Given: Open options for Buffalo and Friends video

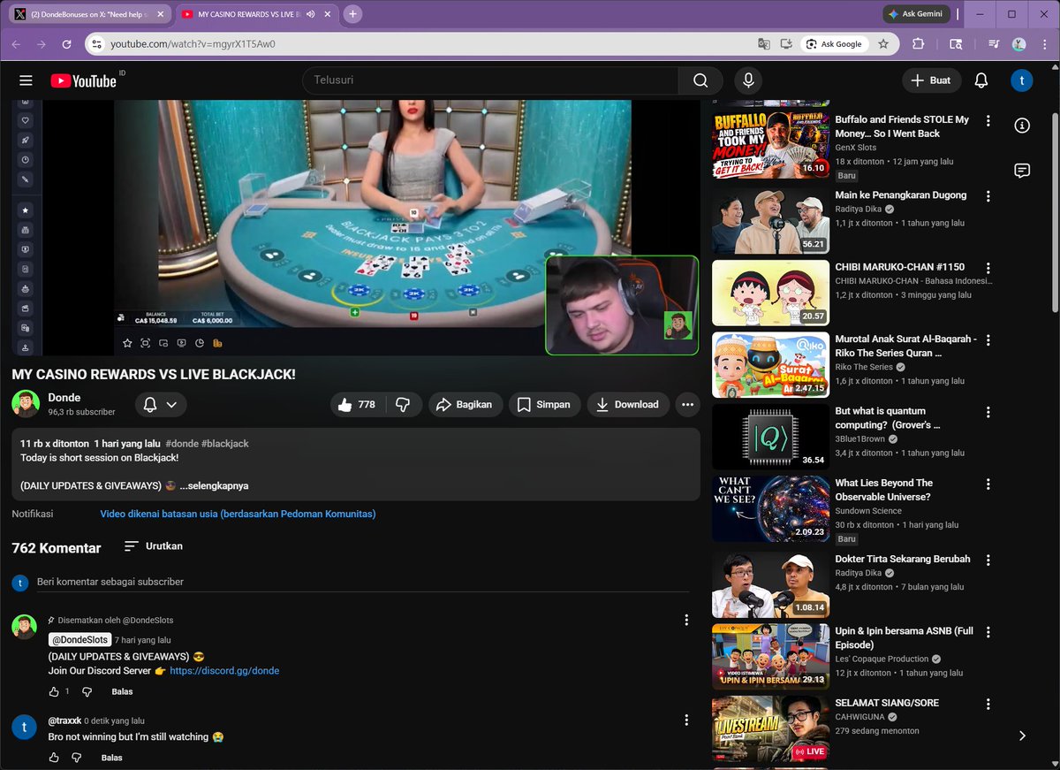Looking at the screenshot, I should pyautogui.click(x=988, y=121).
